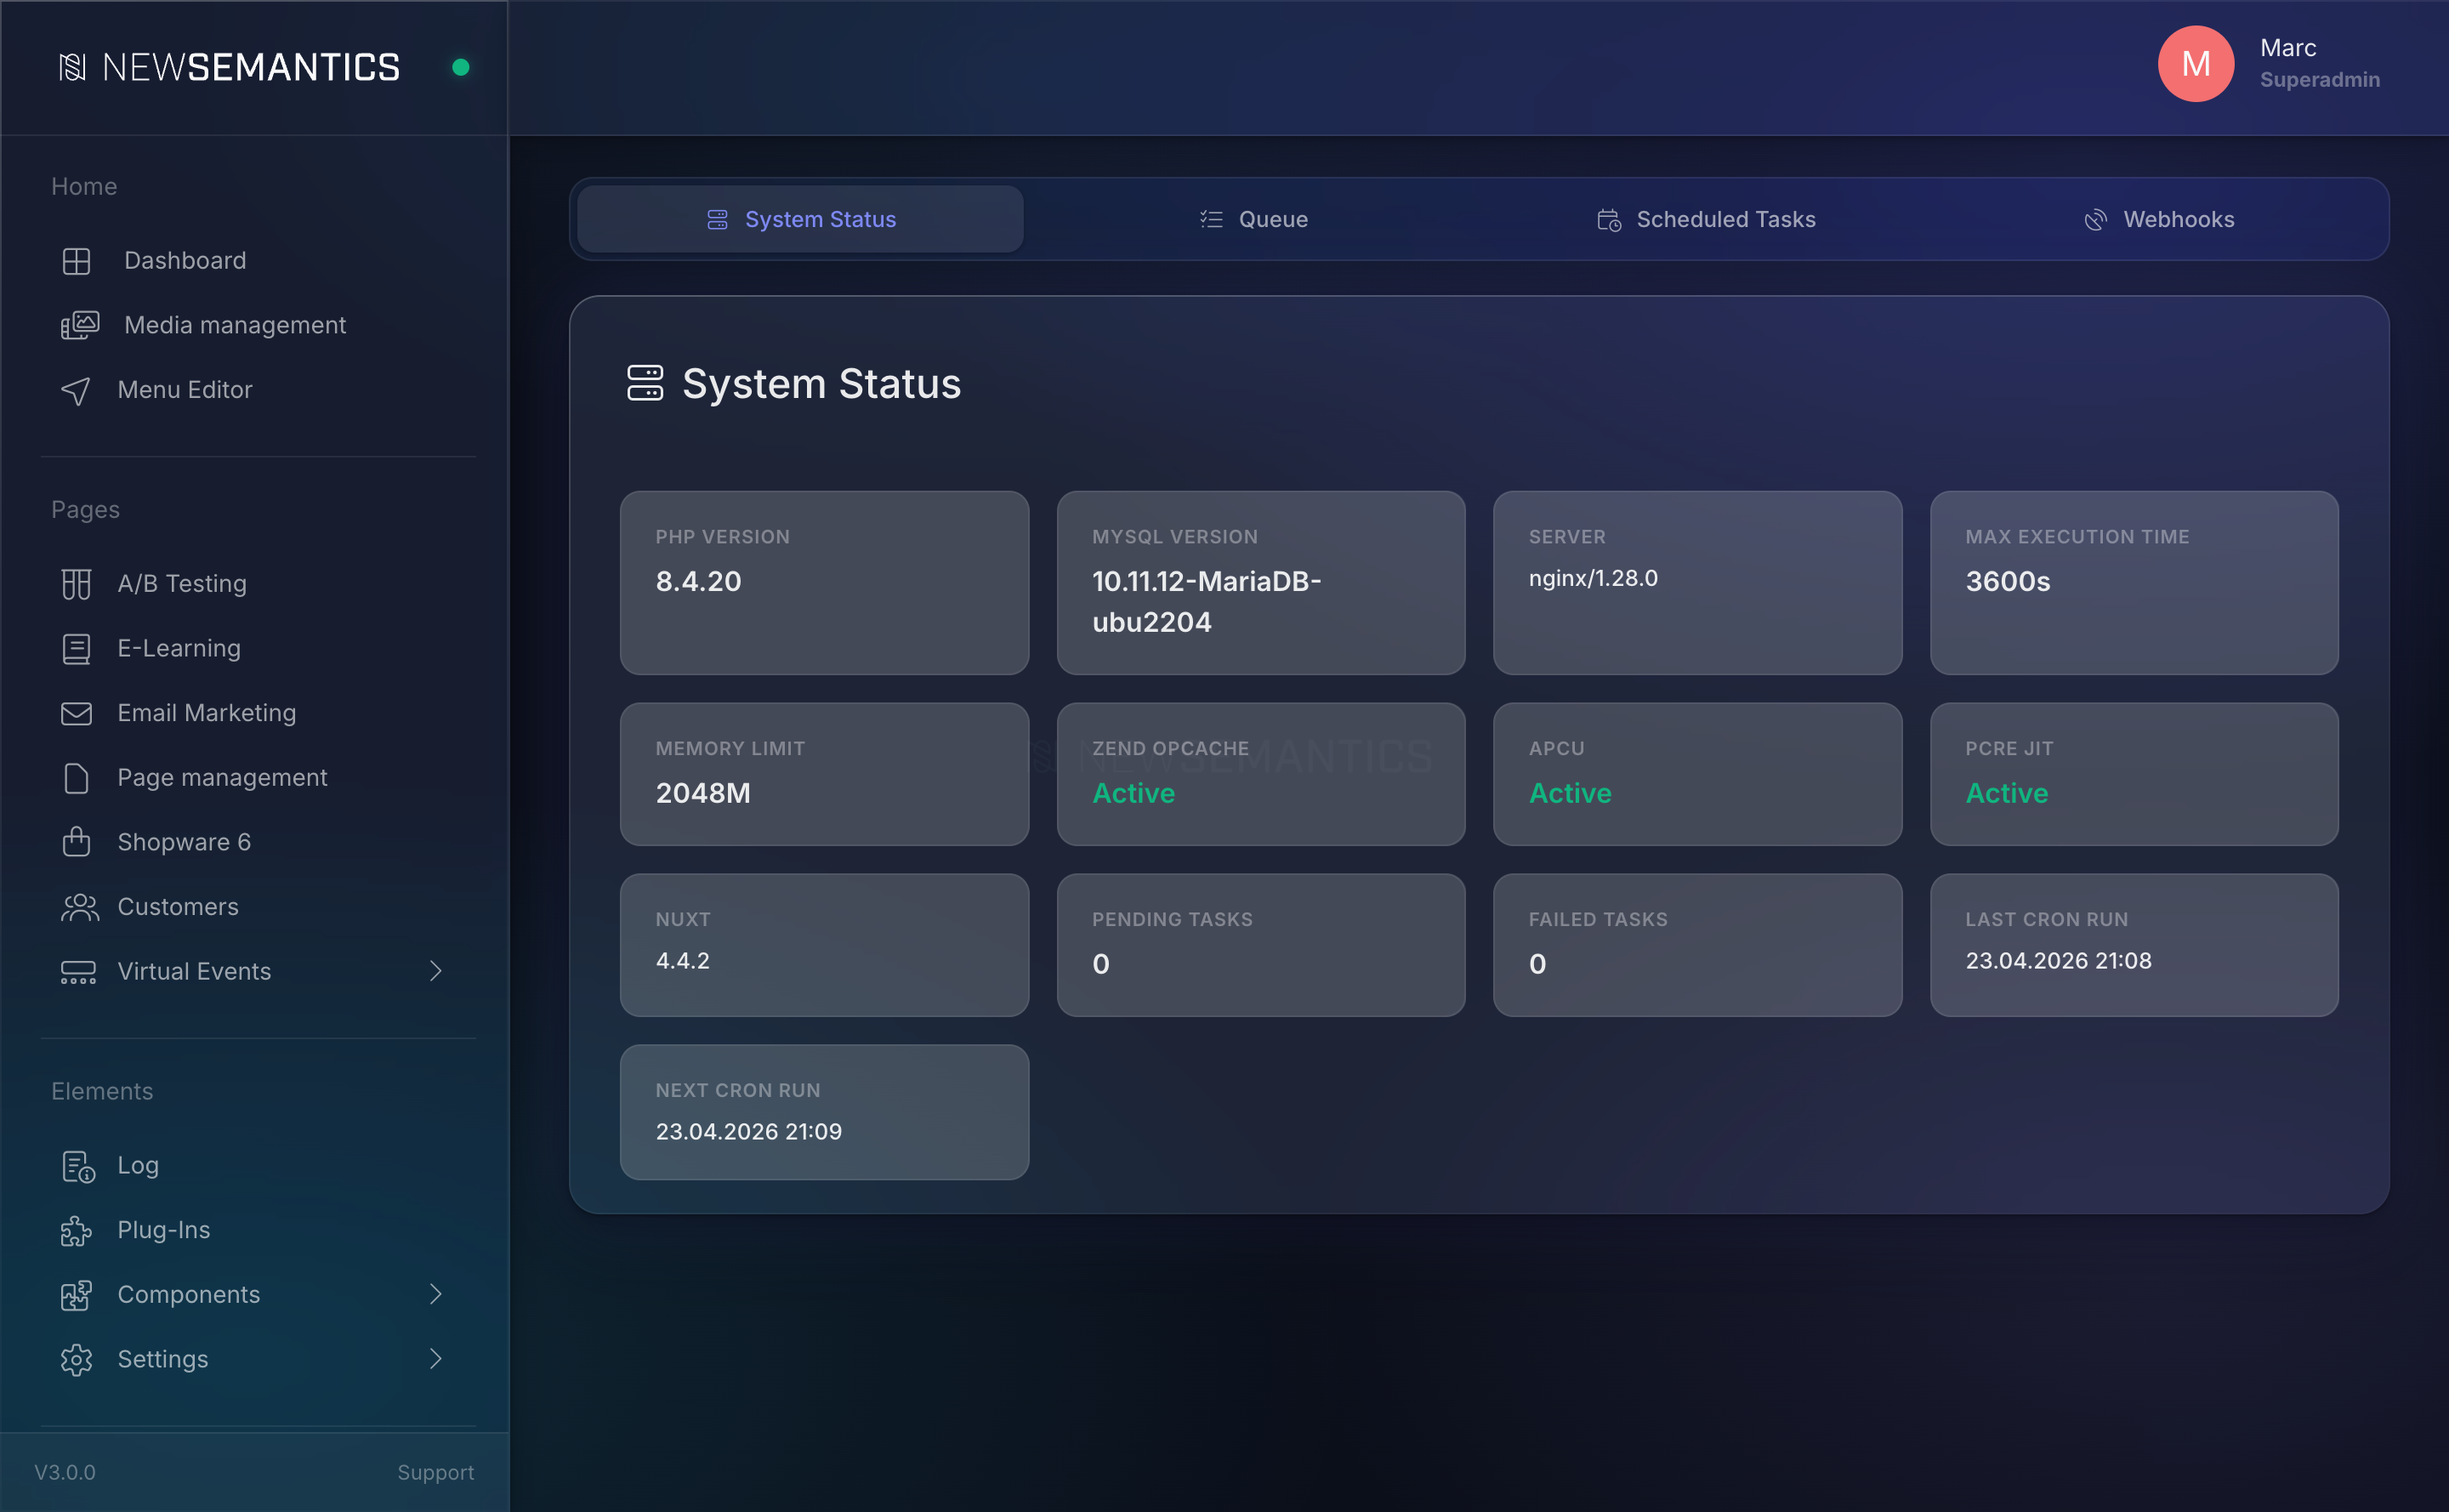
Task: Click the Support link in sidebar footer
Action: coord(435,1473)
